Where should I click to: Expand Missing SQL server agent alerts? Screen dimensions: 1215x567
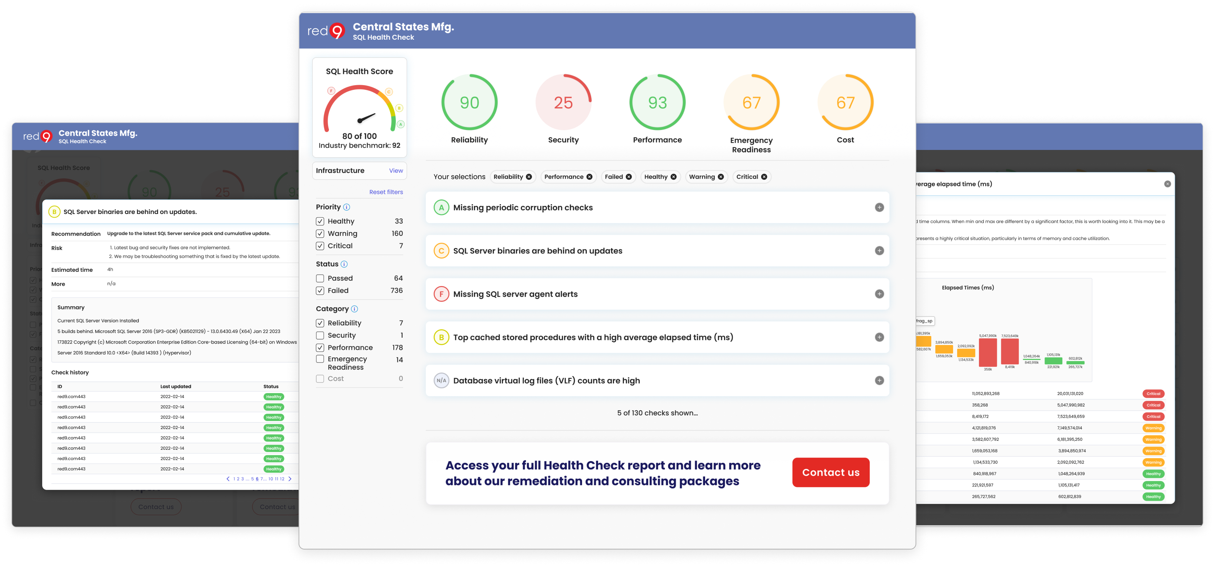point(879,294)
